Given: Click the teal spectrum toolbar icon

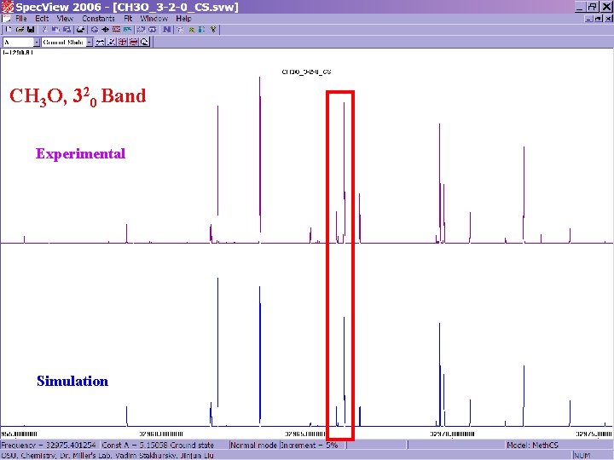Looking at the screenshot, I should (x=127, y=29).
